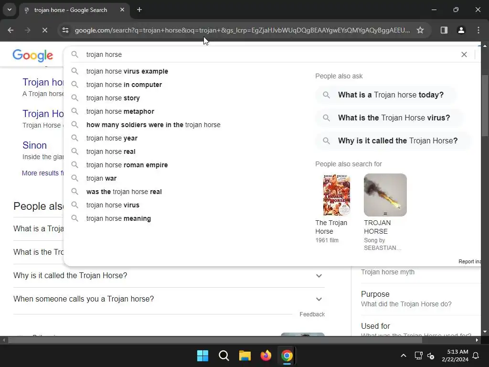Open Windows taskbar search
This screenshot has height=367, width=489.
[224, 356]
